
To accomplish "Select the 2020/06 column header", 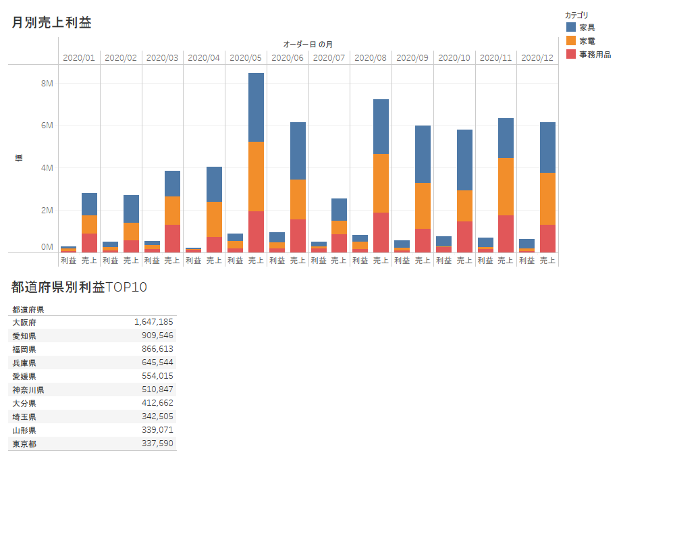I will pos(287,57).
